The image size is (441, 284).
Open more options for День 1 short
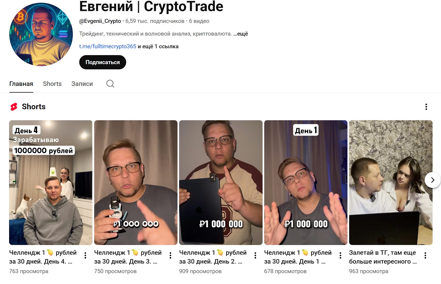340,255
